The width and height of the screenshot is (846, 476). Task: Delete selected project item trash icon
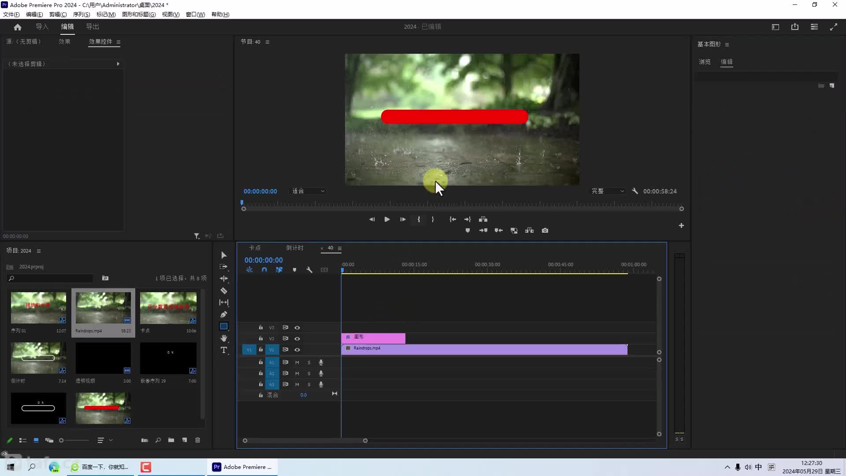(198, 440)
